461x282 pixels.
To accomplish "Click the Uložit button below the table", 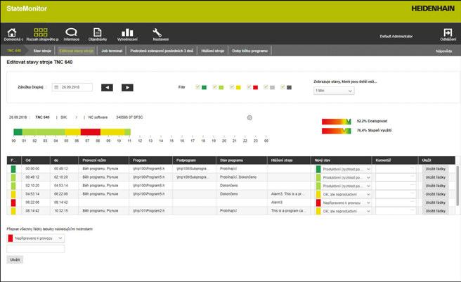I will [15, 259].
